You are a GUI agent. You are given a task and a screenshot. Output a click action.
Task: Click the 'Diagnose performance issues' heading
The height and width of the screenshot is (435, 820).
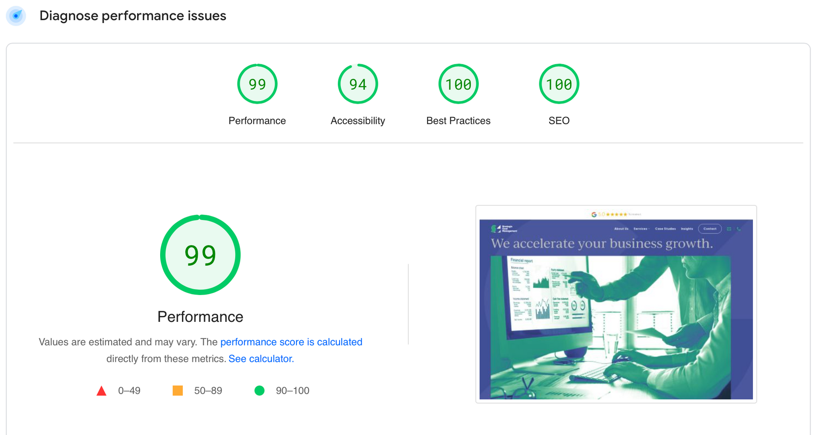[x=133, y=16]
